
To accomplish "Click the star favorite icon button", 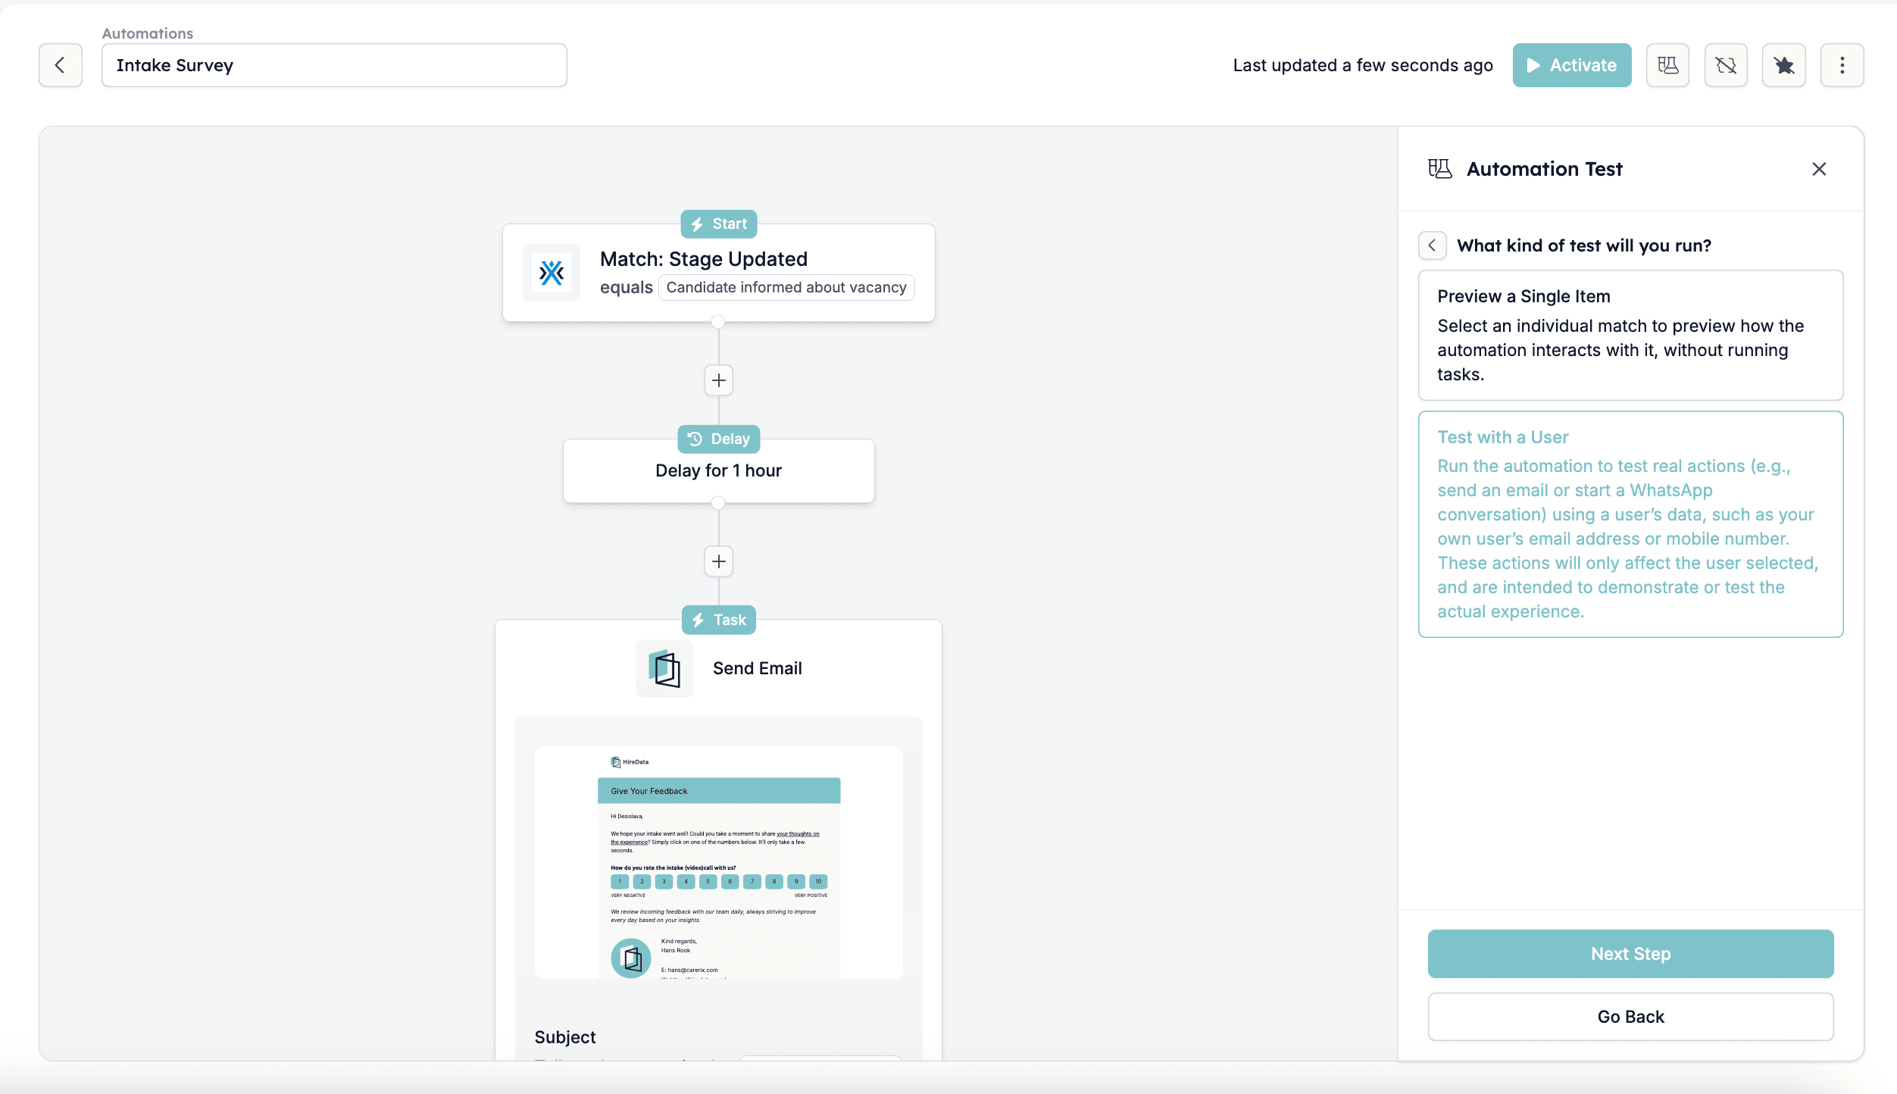I will click(x=1784, y=65).
